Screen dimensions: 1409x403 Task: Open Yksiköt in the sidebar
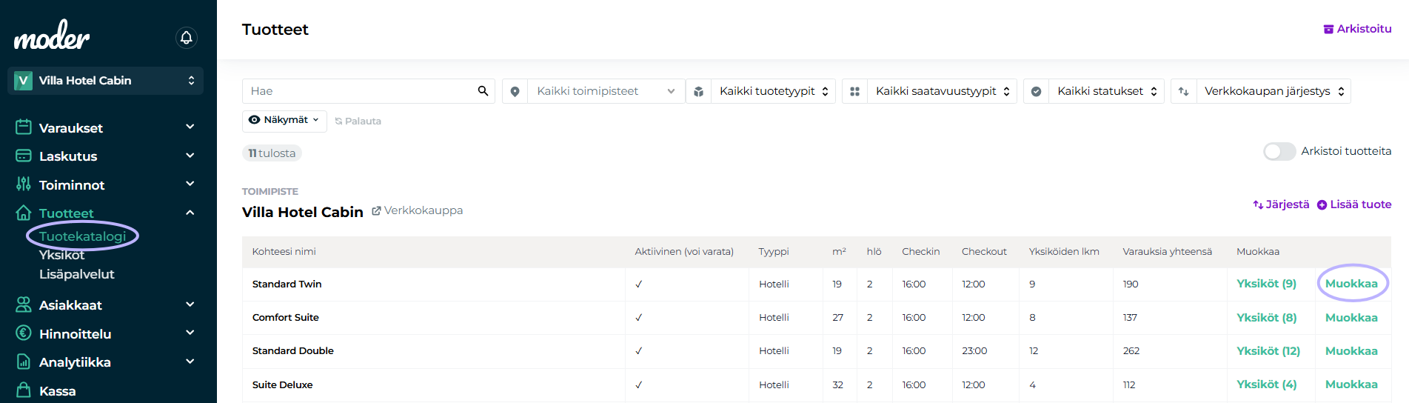tap(61, 255)
